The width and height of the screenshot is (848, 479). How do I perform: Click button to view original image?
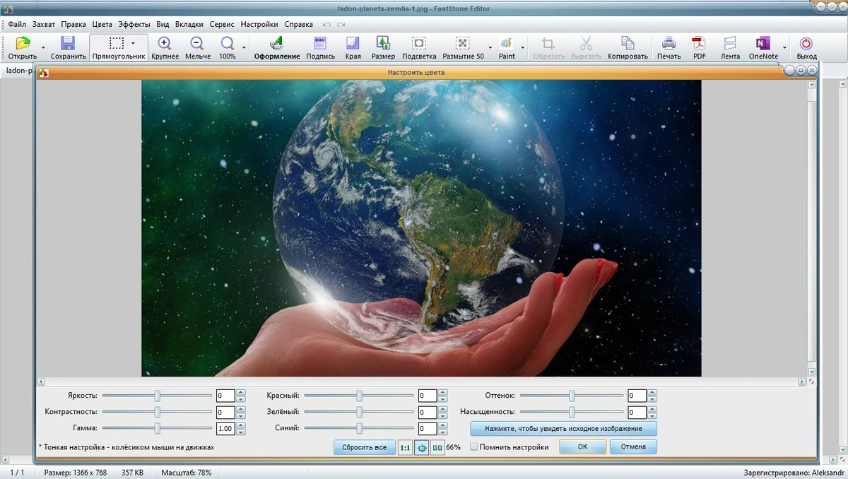coord(563,429)
